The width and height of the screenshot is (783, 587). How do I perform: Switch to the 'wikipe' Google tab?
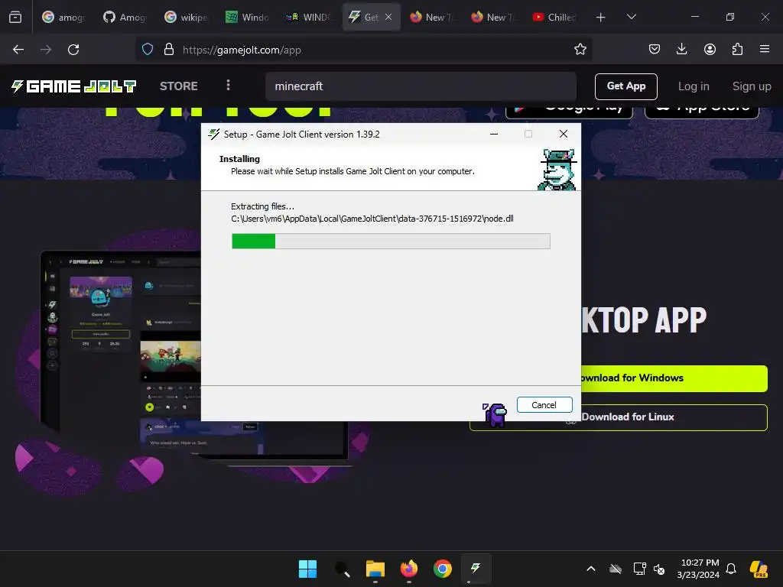(187, 17)
